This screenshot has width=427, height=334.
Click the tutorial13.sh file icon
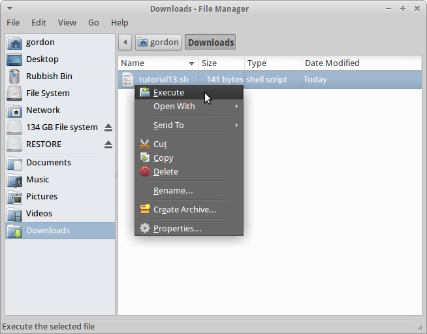[x=128, y=80]
